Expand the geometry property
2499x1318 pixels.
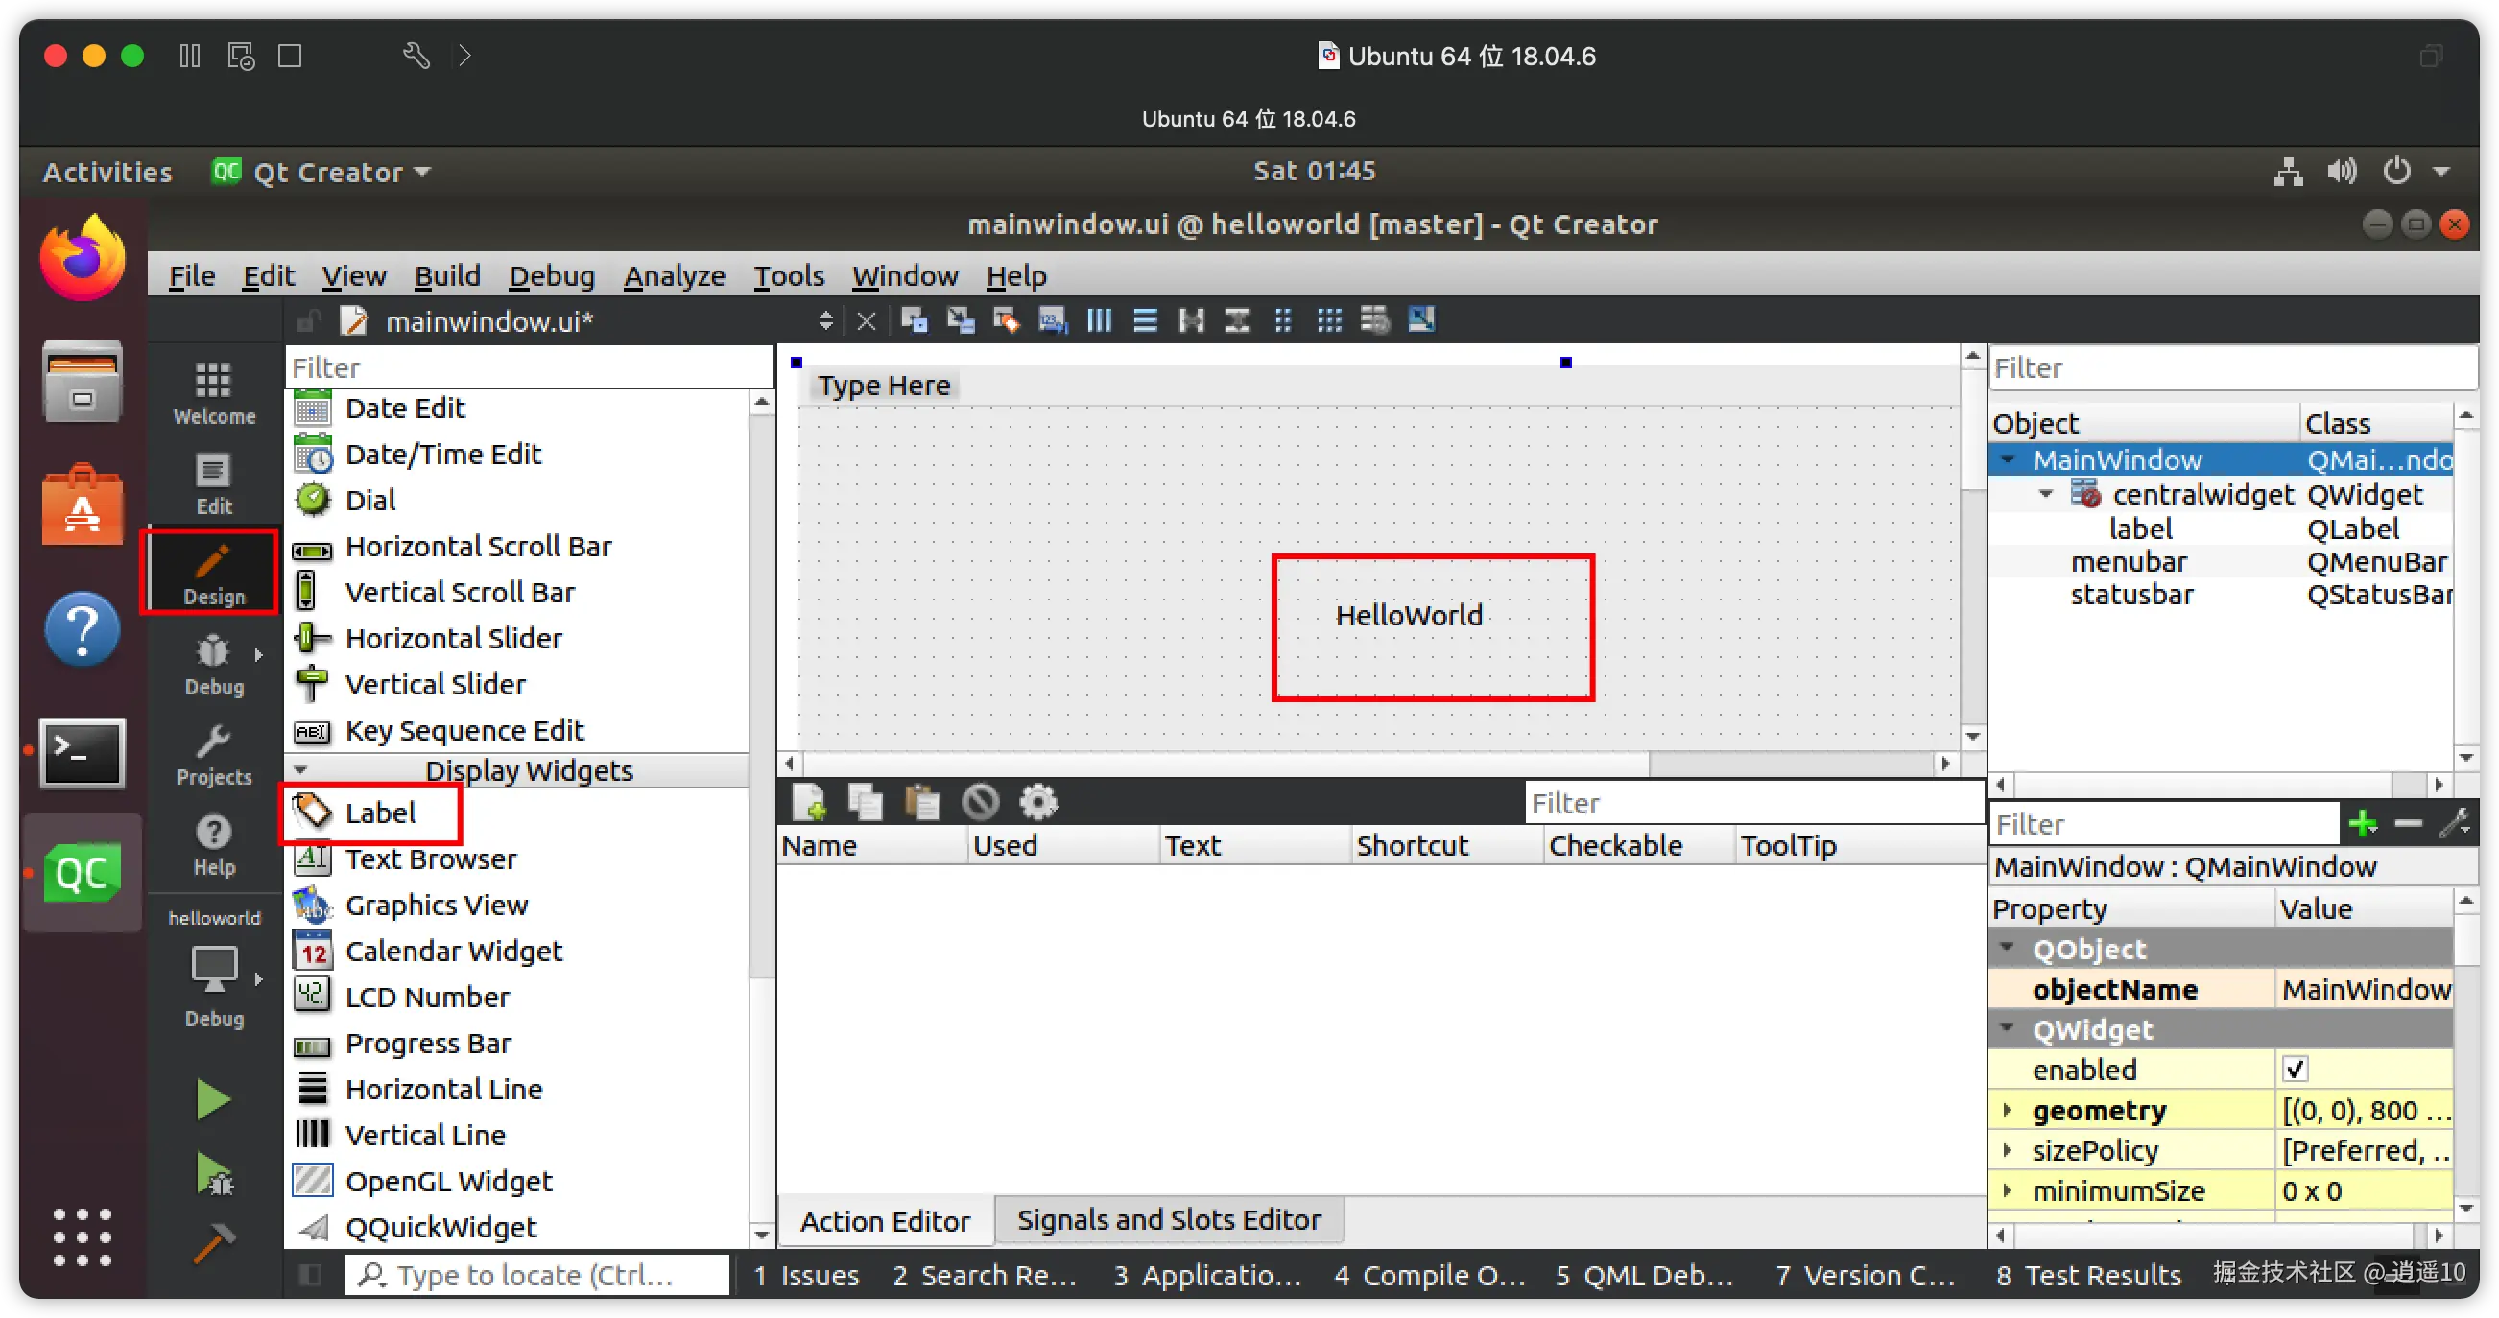(2007, 1110)
